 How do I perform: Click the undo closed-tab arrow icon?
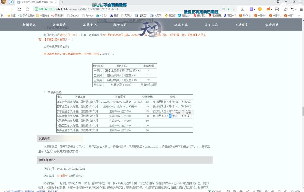[293, 9]
